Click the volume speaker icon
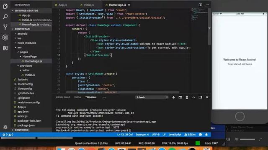 [236, 139]
